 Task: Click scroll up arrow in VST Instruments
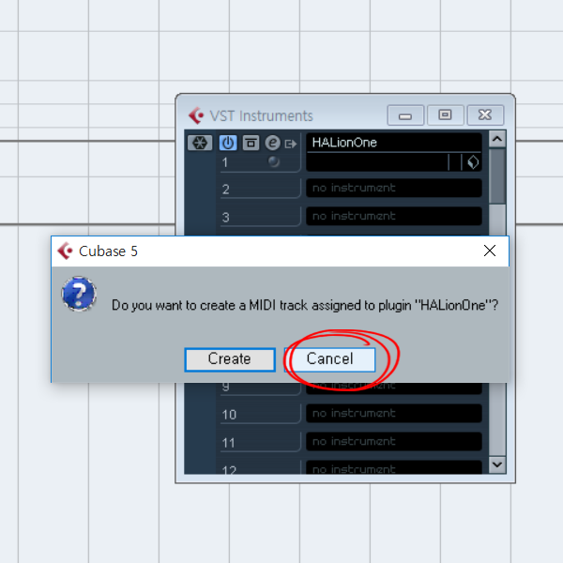(497, 139)
